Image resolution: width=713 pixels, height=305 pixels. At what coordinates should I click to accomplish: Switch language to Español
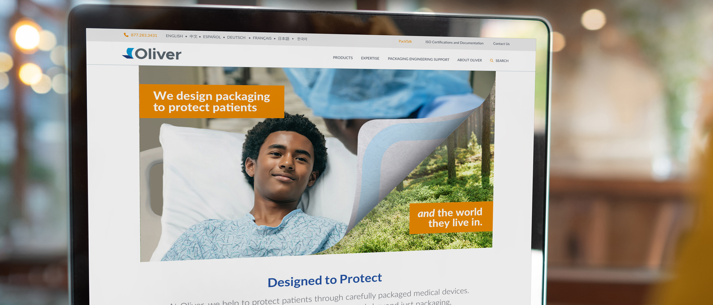click(212, 37)
